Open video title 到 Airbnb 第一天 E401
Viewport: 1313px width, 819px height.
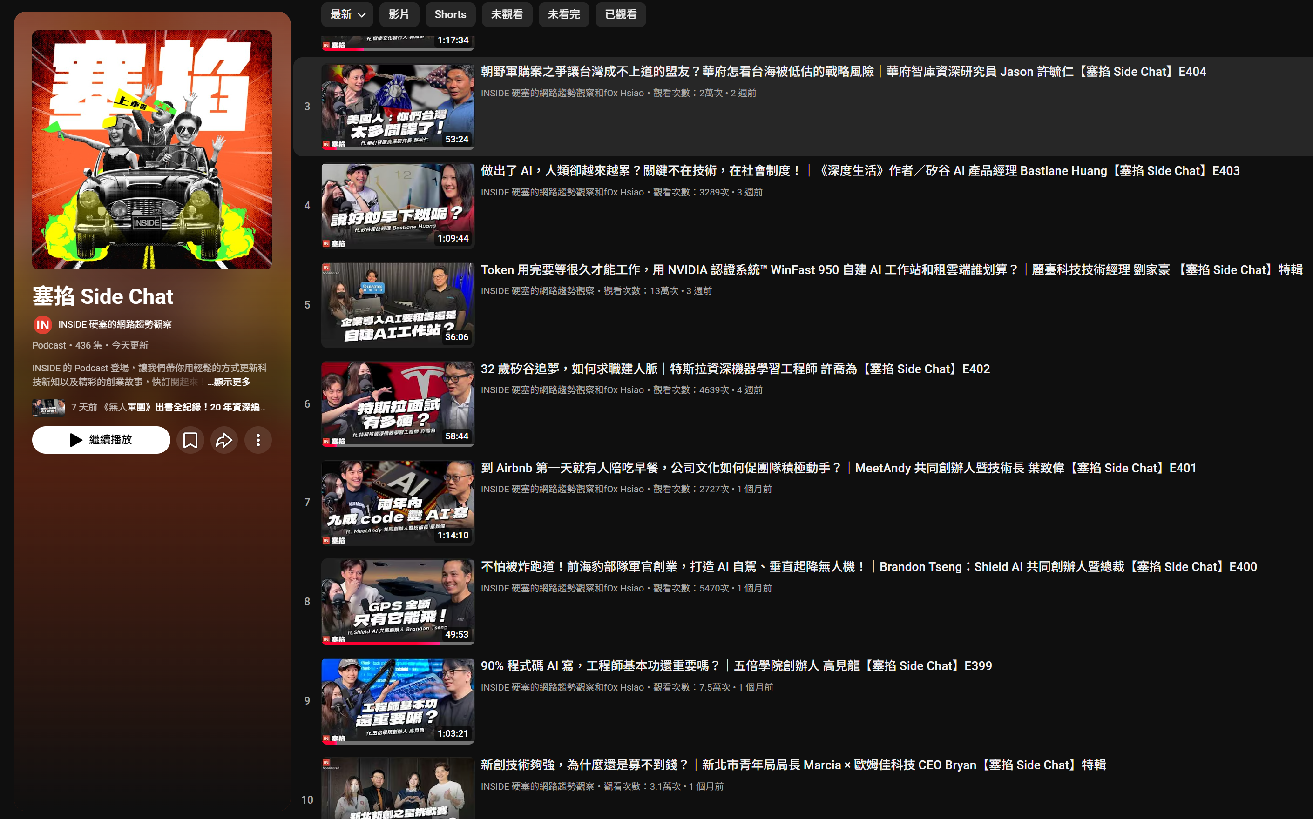(838, 468)
